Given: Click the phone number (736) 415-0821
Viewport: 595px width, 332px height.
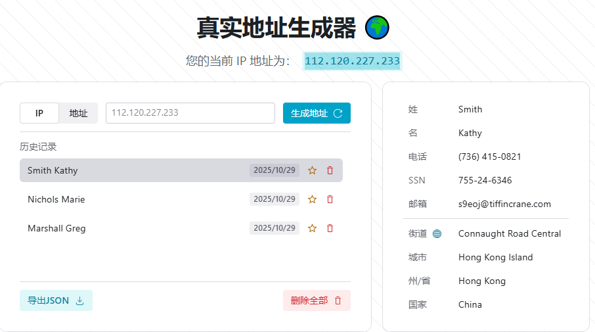Looking at the screenshot, I should (489, 156).
